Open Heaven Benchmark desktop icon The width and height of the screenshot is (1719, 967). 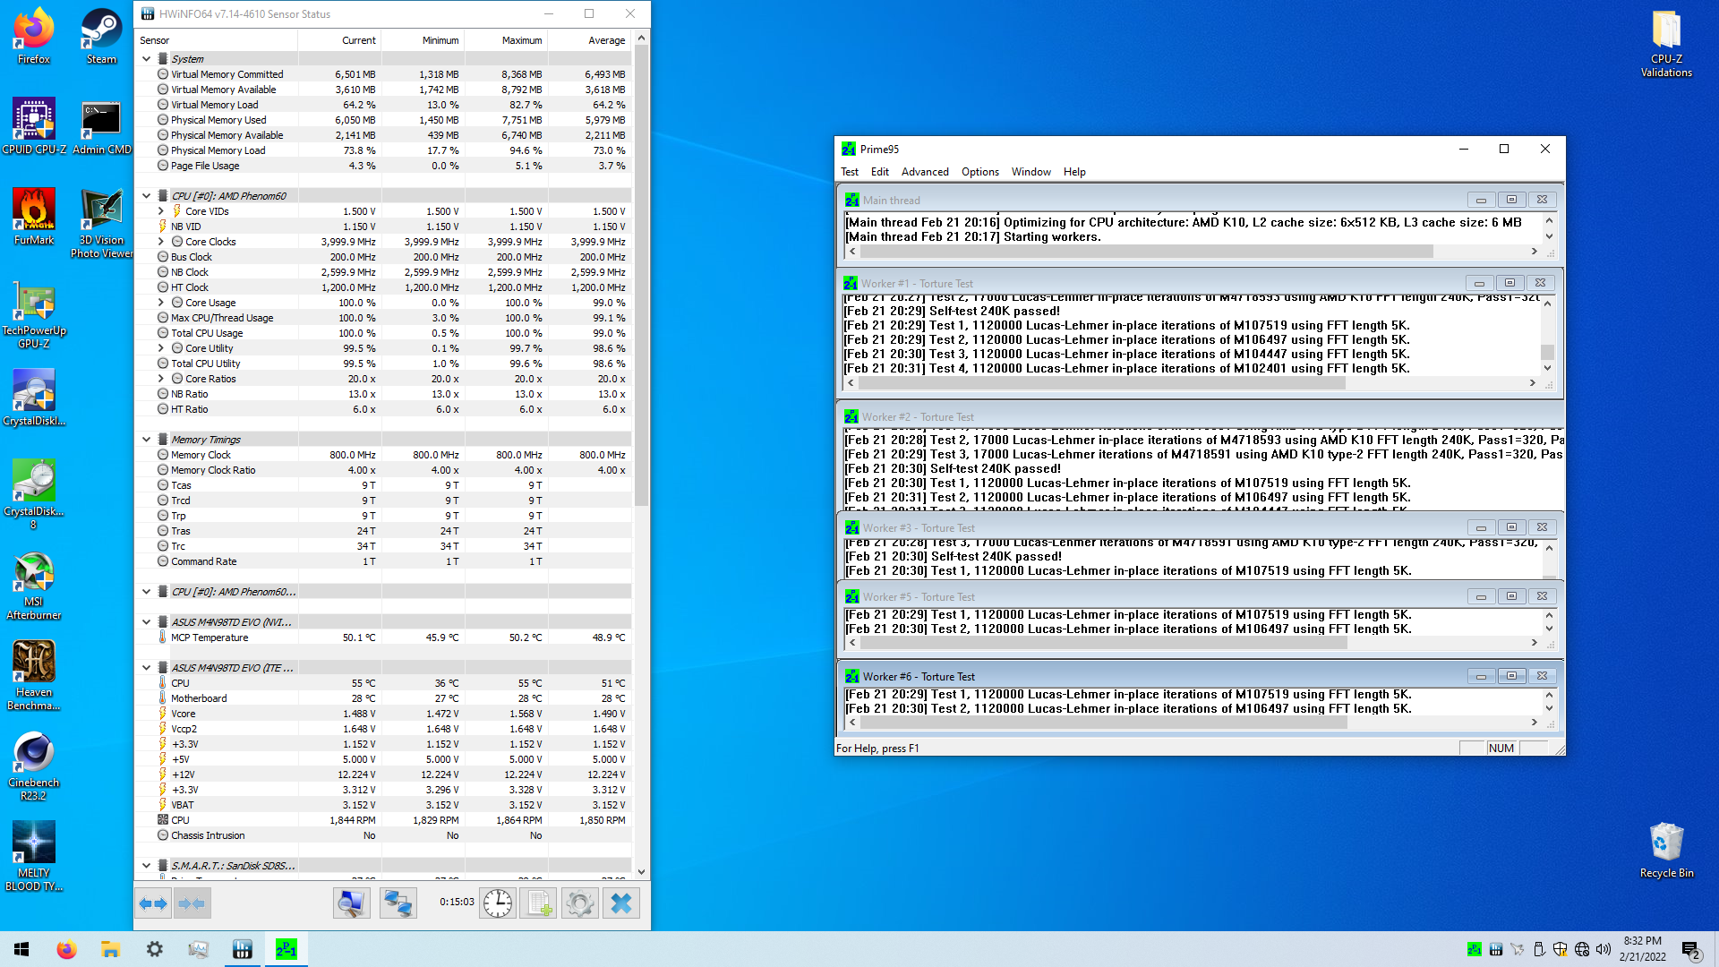(34, 676)
